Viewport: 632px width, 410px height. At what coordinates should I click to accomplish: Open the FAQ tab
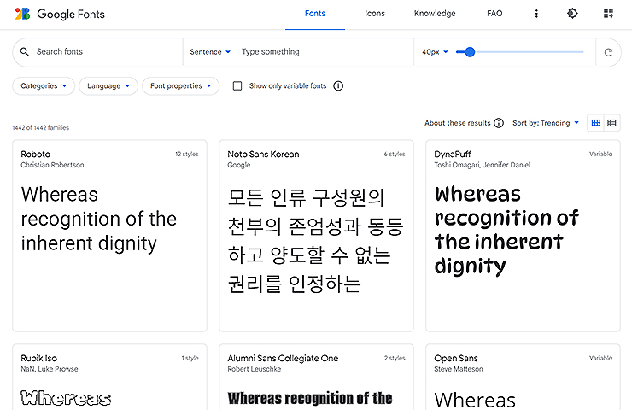pyautogui.click(x=494, y=14)
